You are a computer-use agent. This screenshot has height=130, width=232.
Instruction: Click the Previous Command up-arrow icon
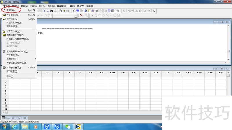(44, 11)
